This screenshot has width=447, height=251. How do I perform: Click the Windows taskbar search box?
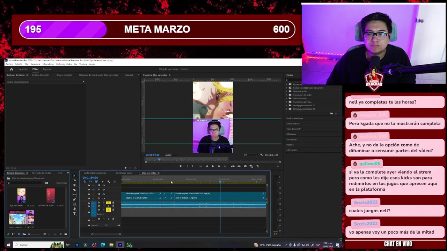click(x=38, y=245)
